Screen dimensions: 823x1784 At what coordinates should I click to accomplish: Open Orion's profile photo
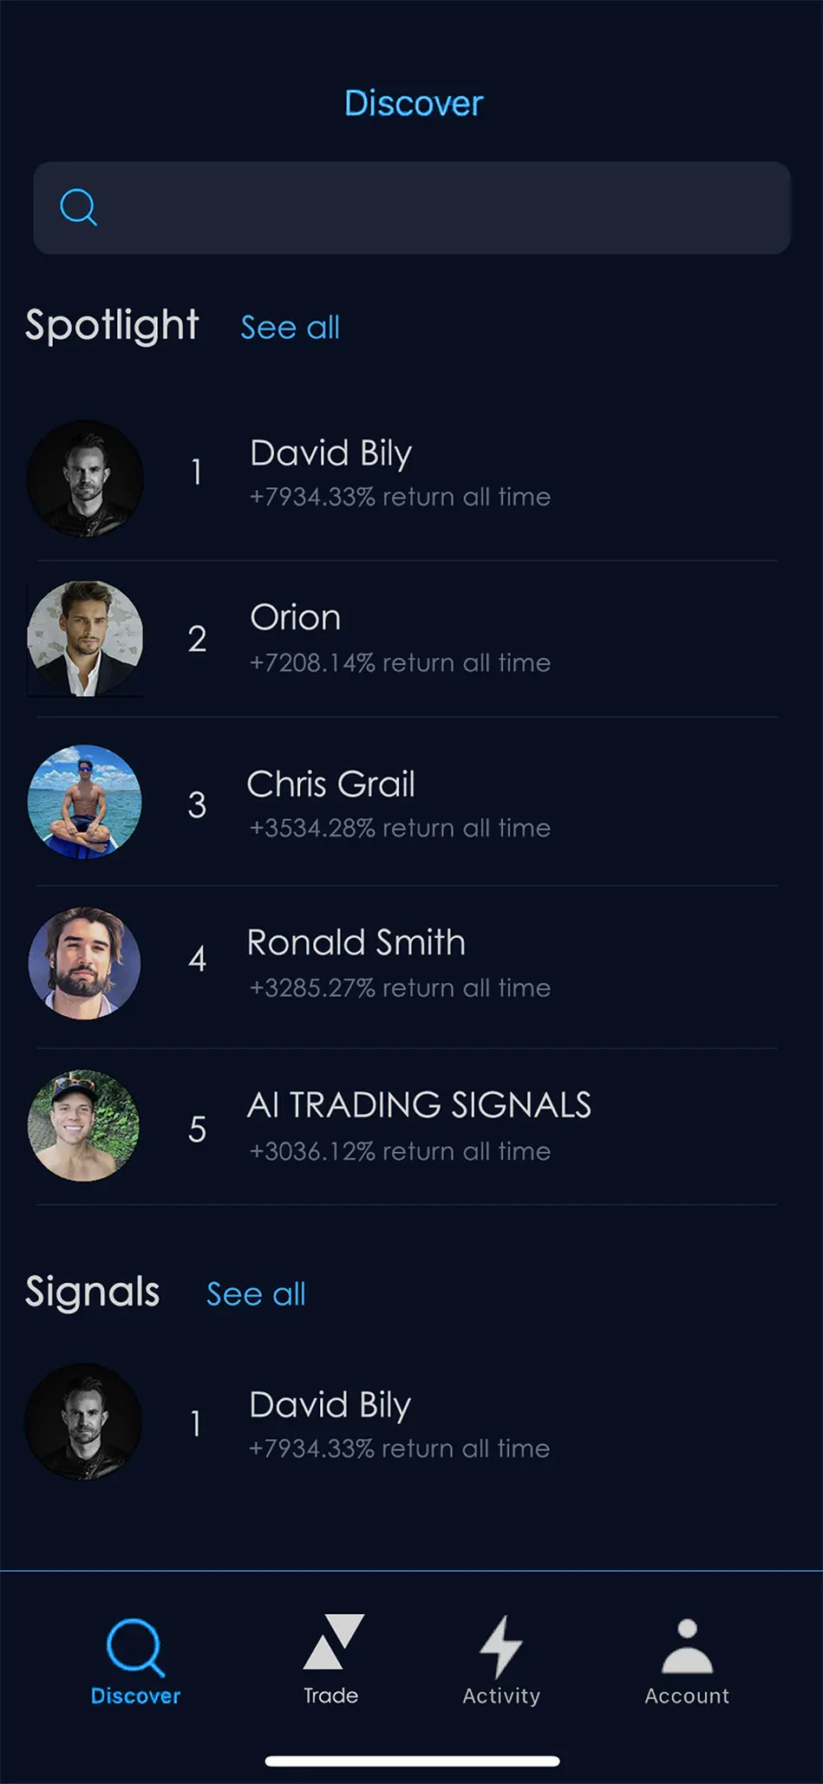(85, 638)
